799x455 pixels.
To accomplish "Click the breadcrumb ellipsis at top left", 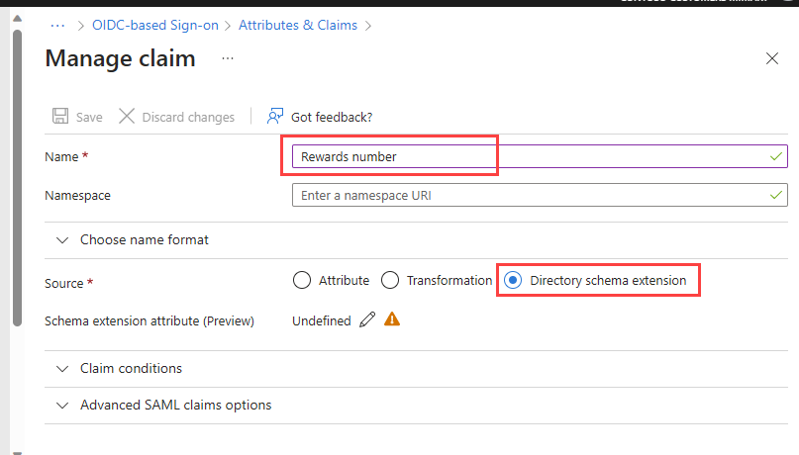I will click(57, 25).
